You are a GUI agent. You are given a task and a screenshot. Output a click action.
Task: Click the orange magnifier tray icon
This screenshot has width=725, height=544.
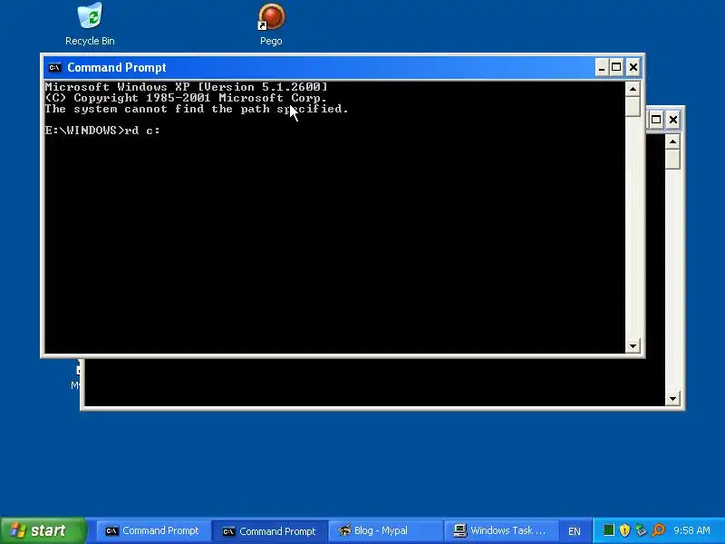[659, 530]
